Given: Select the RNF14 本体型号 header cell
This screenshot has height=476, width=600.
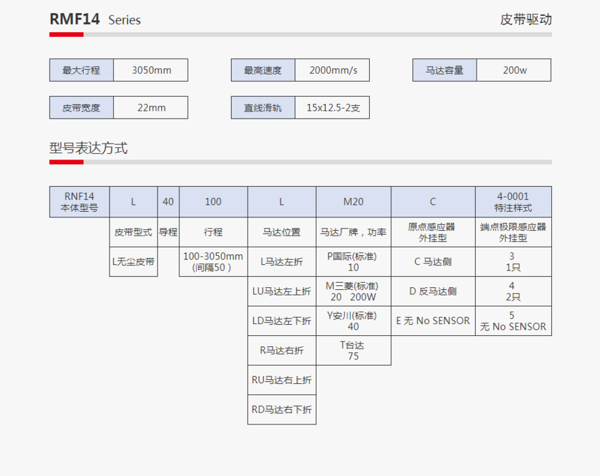Looking at the screenshot, I should [79, 201].
